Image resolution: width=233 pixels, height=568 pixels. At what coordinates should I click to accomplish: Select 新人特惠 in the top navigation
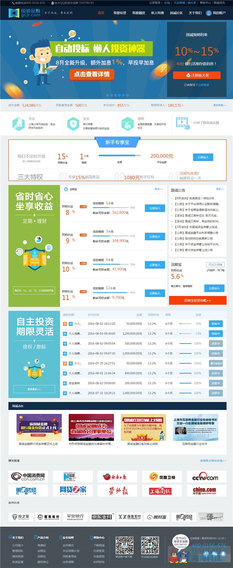coord(157,13)
